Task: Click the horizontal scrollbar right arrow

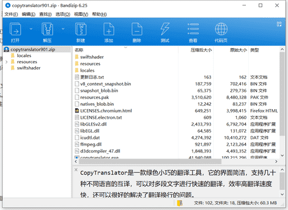Action: (276, 161)
